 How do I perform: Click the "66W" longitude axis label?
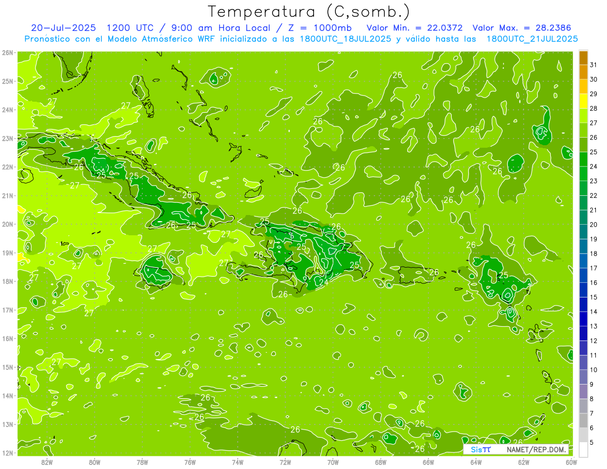pyautogui.click(x=428, y=462)
